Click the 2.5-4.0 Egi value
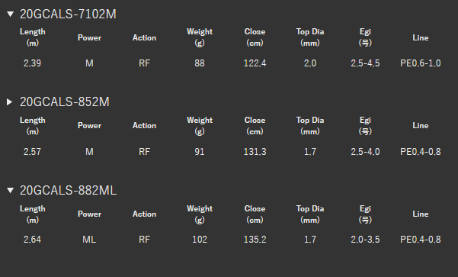Image resolution: width=458 pixels, height=277 pixels. [x=365, y=152]
